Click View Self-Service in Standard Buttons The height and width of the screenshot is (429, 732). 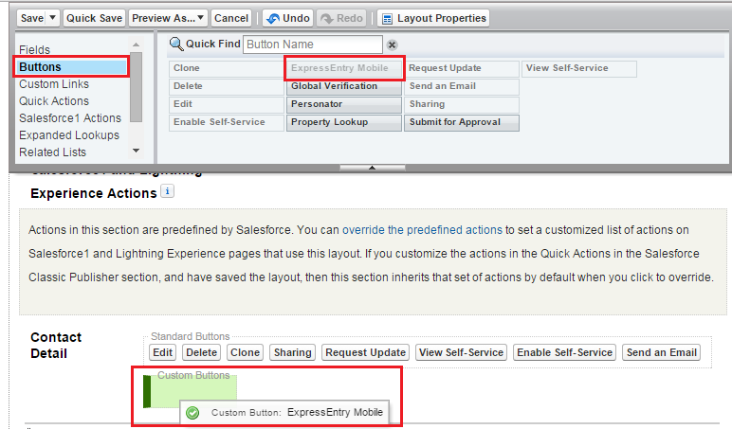click(461, 352)
